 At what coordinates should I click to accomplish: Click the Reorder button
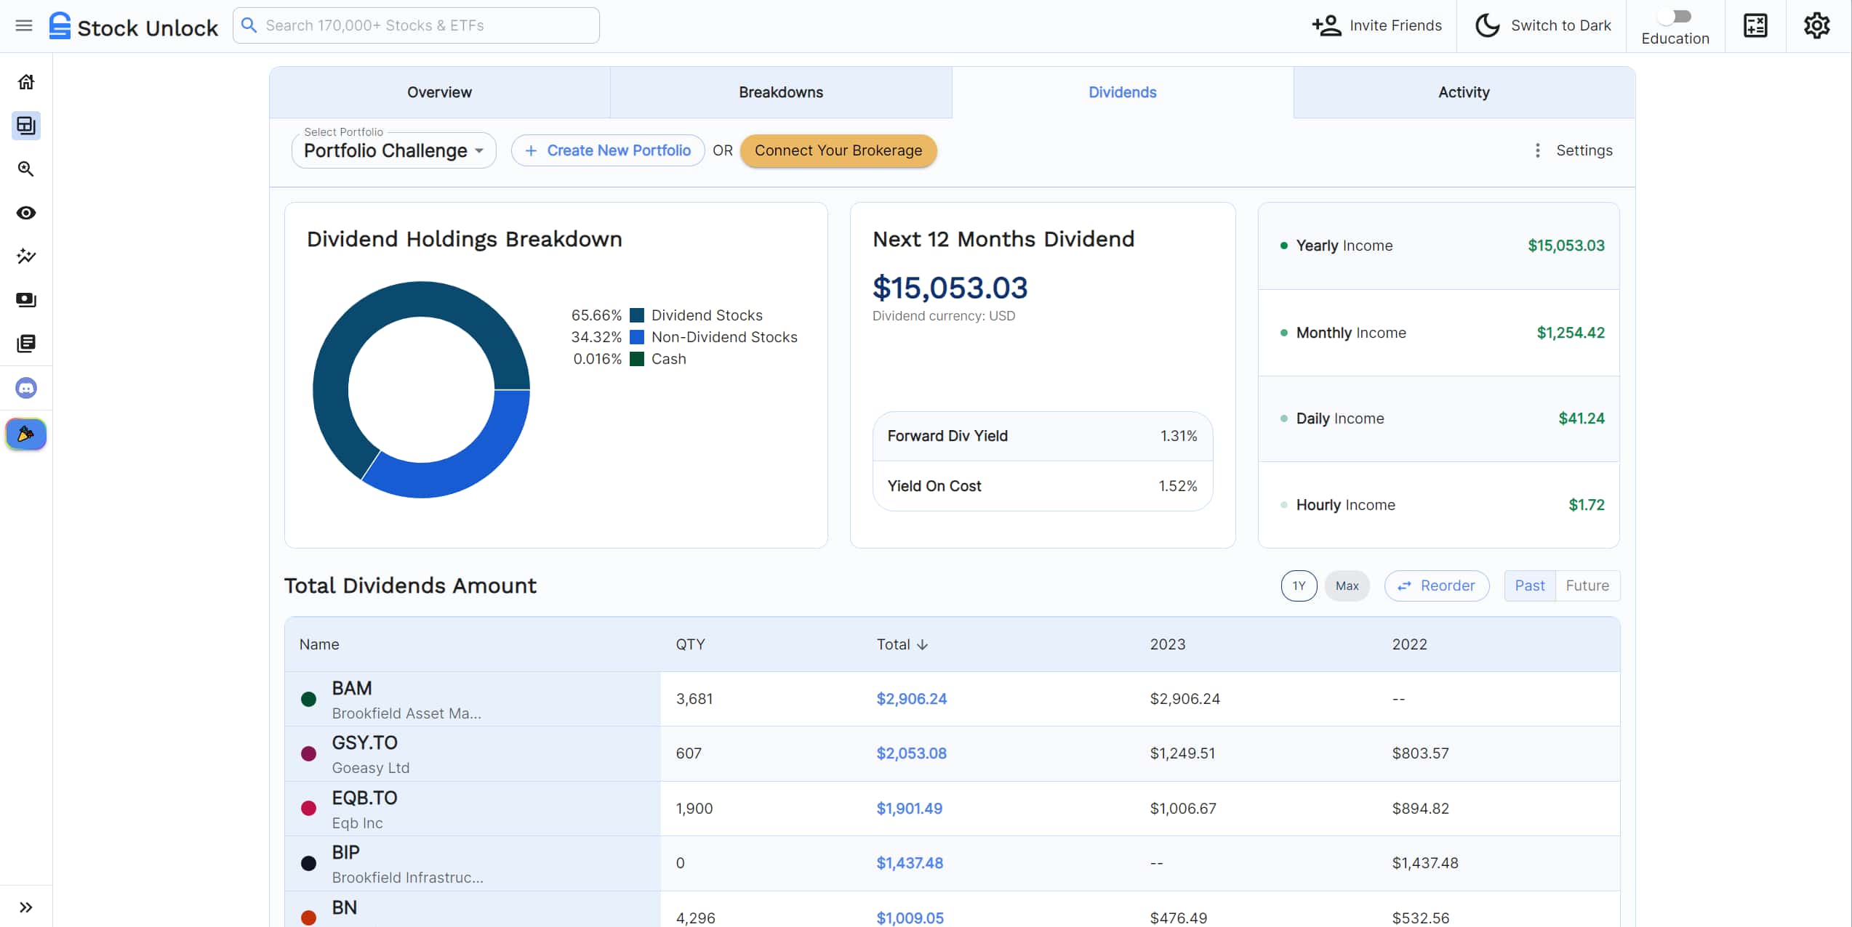click(1436, 586)
